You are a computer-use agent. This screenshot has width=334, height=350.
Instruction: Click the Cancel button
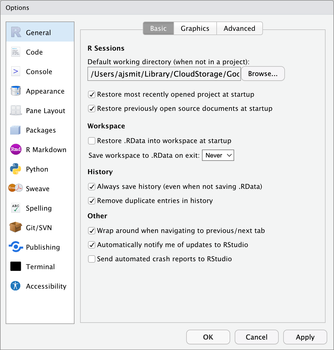257,337
